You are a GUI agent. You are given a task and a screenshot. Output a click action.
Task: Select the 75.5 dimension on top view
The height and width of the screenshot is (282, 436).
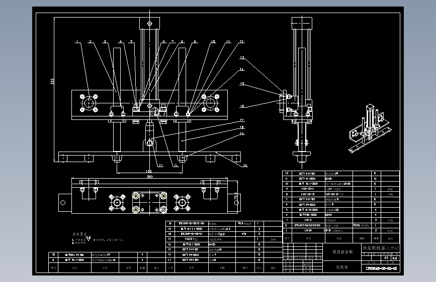coord(236,196)
